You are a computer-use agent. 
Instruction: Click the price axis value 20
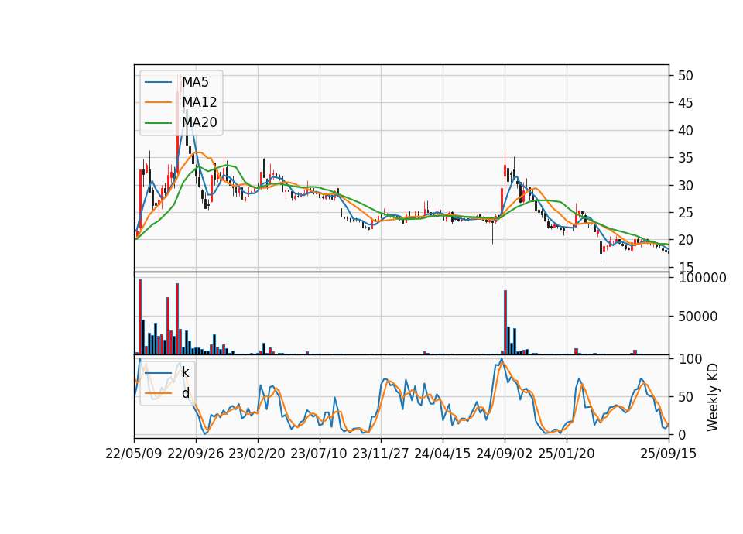pos(685,240)
